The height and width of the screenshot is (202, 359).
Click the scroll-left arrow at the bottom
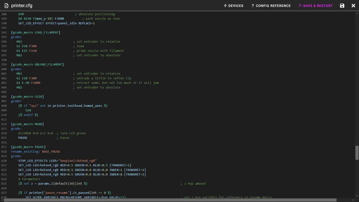(x=2, y=200)
